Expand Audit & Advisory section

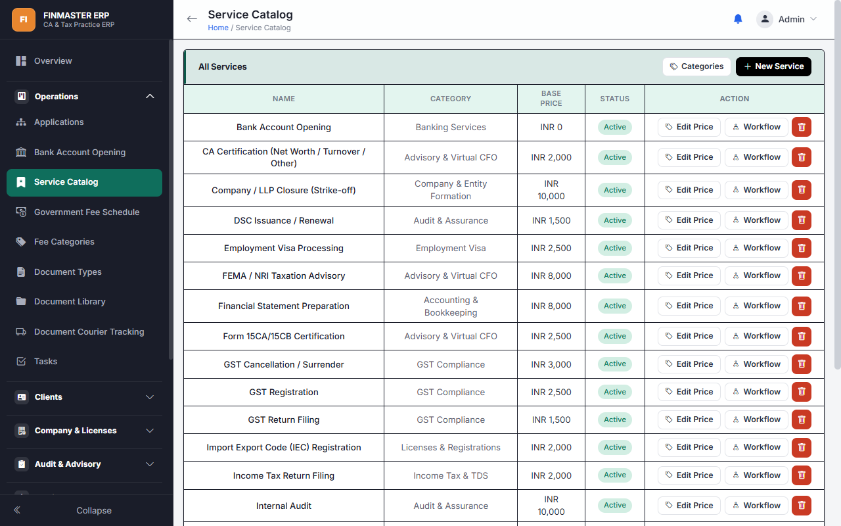point(84,464)
